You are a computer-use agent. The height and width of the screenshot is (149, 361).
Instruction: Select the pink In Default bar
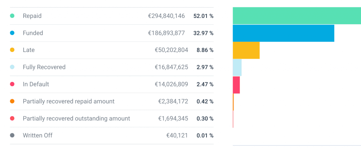tap(236, 84)
